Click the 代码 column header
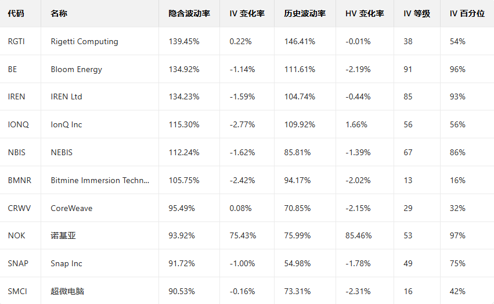Viewport: 494px width, 304px height. click(x=16, y=13)
